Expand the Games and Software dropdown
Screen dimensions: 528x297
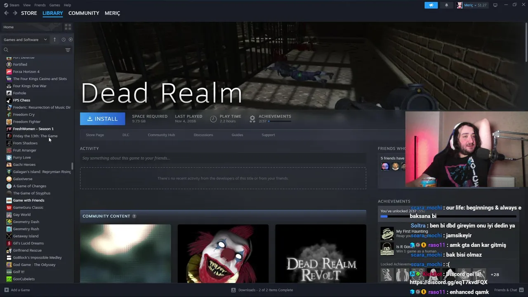[x=25, y=40]
